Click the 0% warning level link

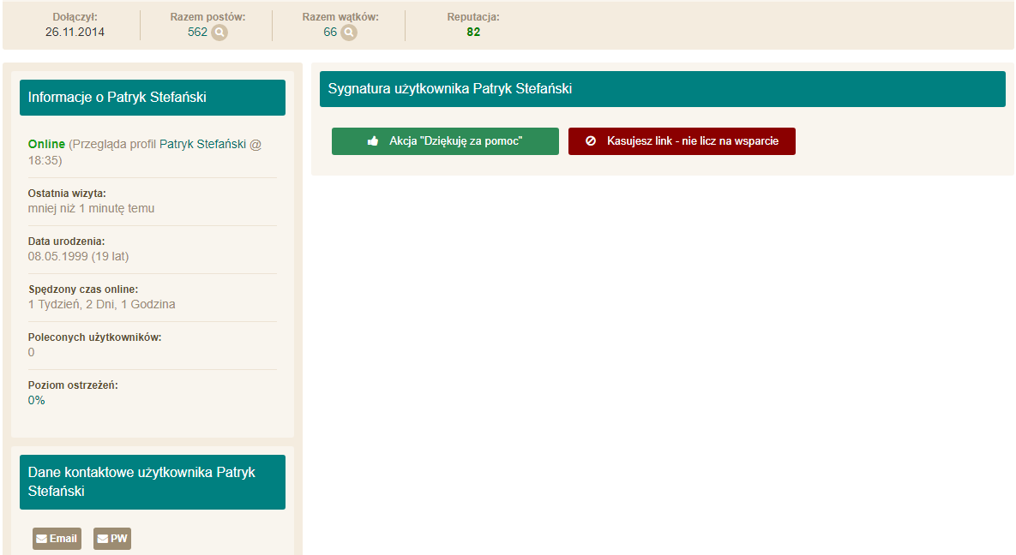36,400
